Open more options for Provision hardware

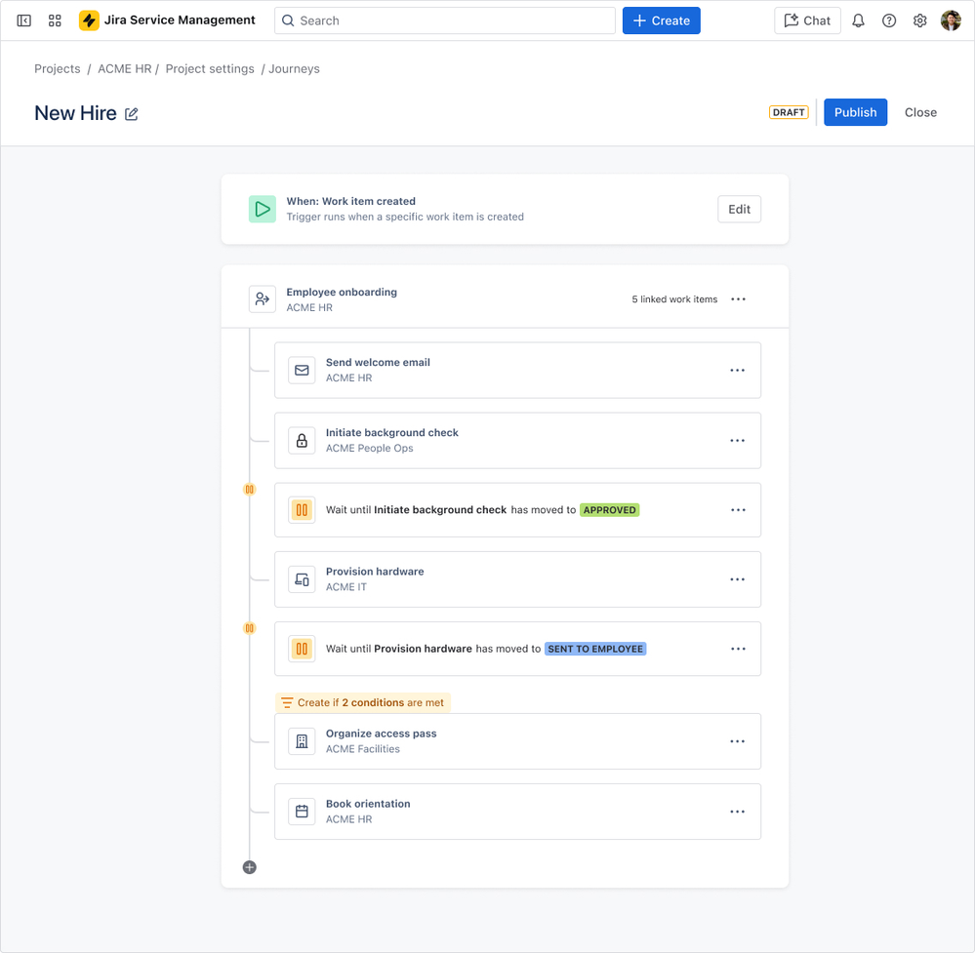pyautogui.click(x=737, y=579)
